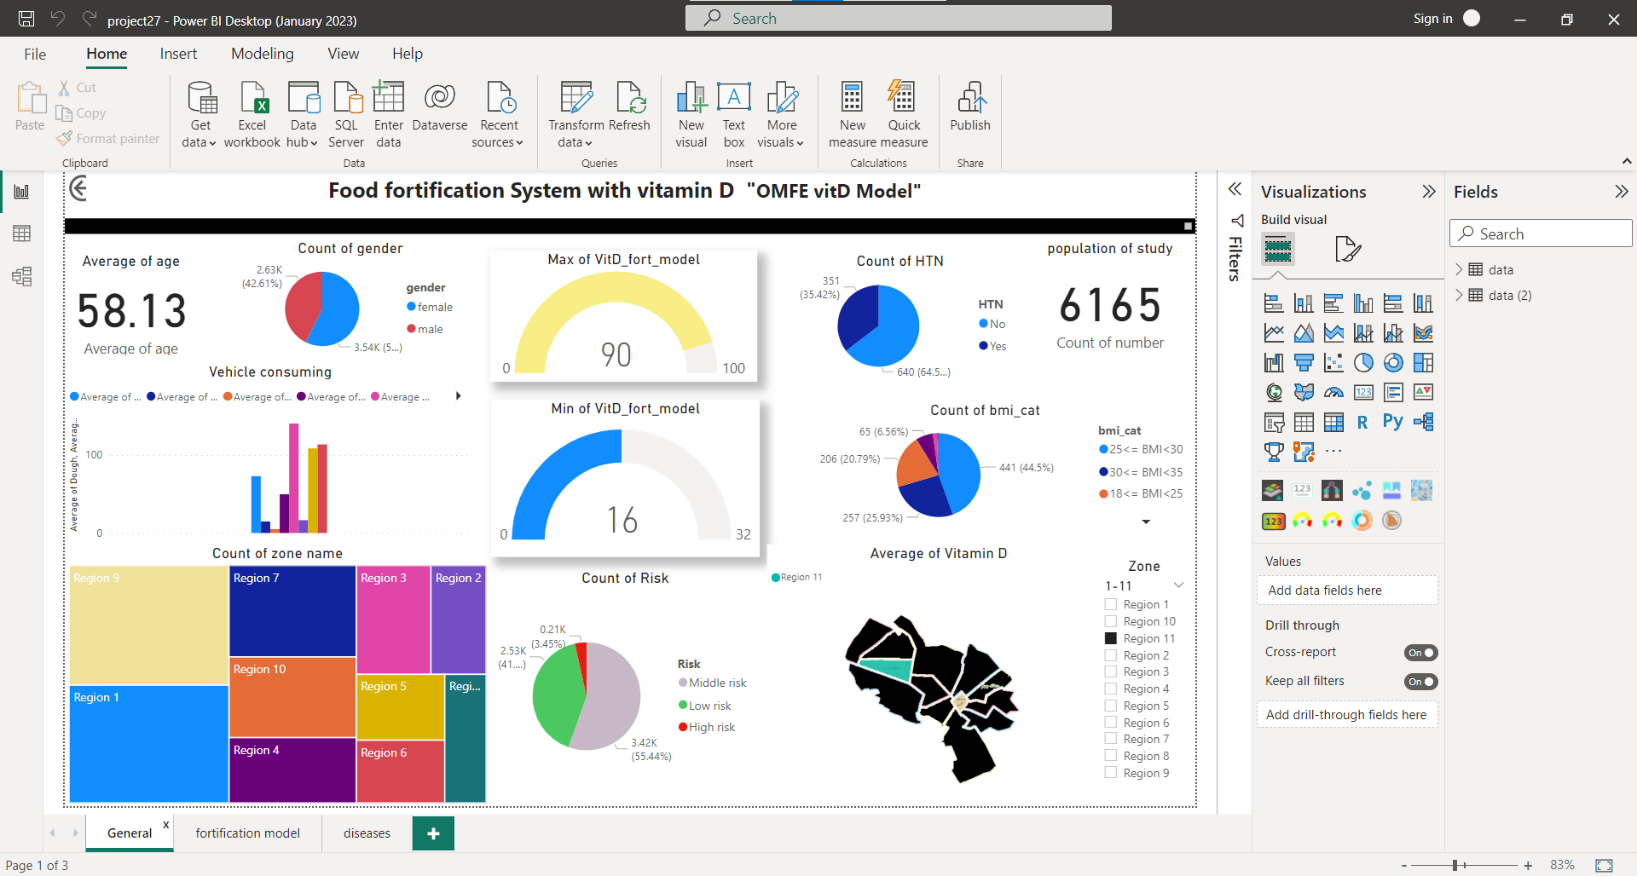Viewport: 1637px width, 876px height.
Task: Click Transform data button
Action: click(x=576, y=115)
